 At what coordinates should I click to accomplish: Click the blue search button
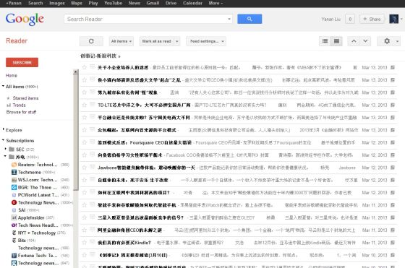point(250,19)
